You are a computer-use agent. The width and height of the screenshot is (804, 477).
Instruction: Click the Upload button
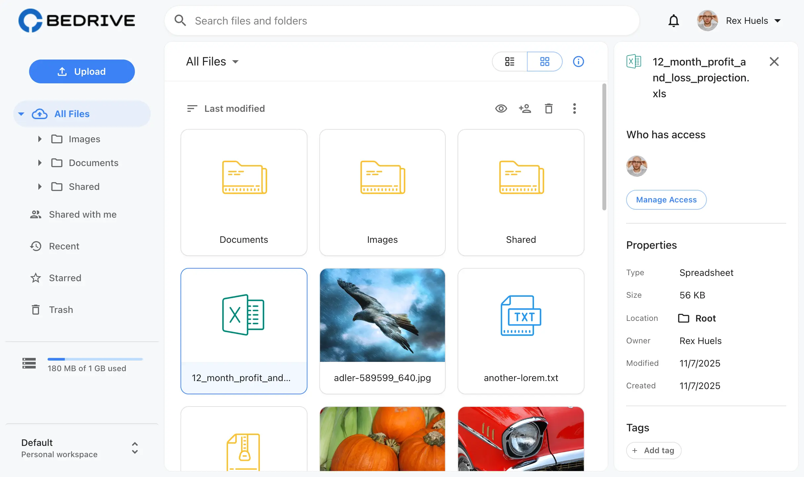(82, 71)
